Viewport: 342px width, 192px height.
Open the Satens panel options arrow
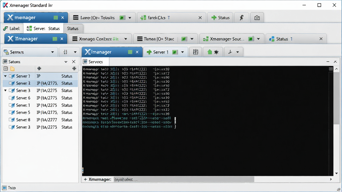click(x=66, y=62)
